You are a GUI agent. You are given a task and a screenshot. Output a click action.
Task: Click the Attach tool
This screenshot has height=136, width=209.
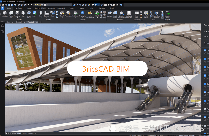(x=97, y=14)
